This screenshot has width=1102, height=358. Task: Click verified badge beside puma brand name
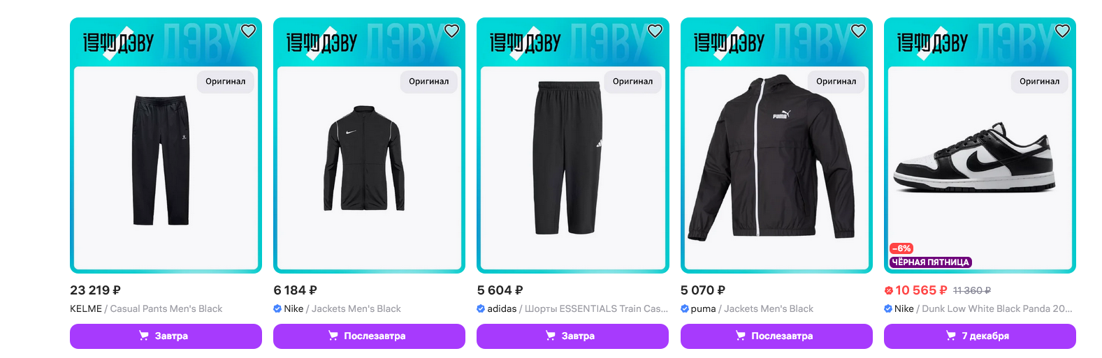(x=685, y=308)
